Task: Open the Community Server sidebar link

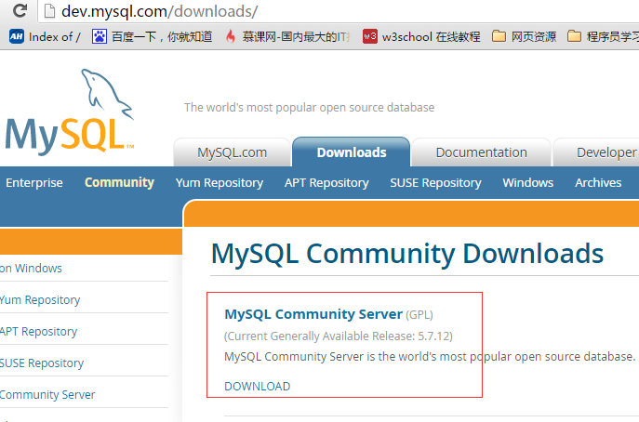Action: coord(47,394)
